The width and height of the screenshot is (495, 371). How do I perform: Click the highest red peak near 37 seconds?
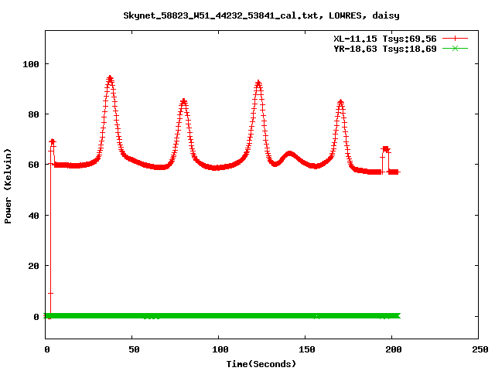(110, 79)
